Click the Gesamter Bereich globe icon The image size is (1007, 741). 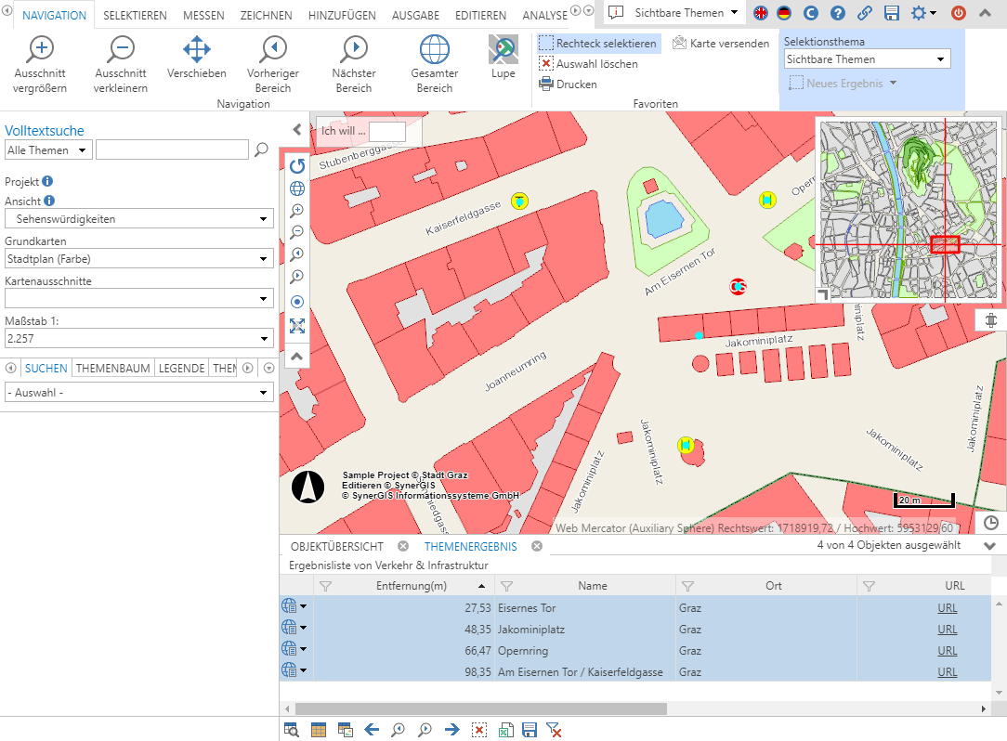pyautogui.click(x=434, y=50)
